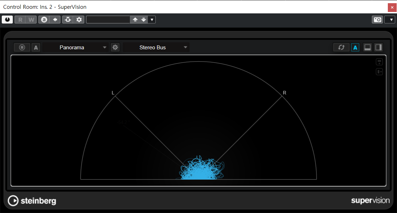
Task: Load the previous preset with up arrow
Action: pos(135,20)
